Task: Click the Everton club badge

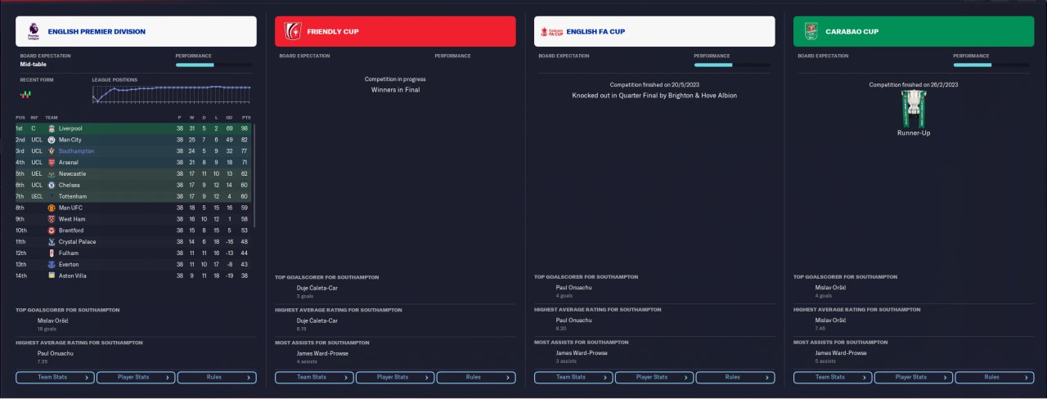Action: pyautogui.click(x=51, y=265)
